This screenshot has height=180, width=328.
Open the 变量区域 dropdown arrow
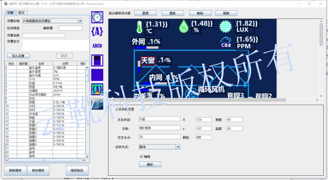[80, 21]
